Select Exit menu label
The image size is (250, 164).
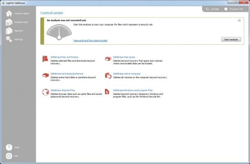click(16, 156)
